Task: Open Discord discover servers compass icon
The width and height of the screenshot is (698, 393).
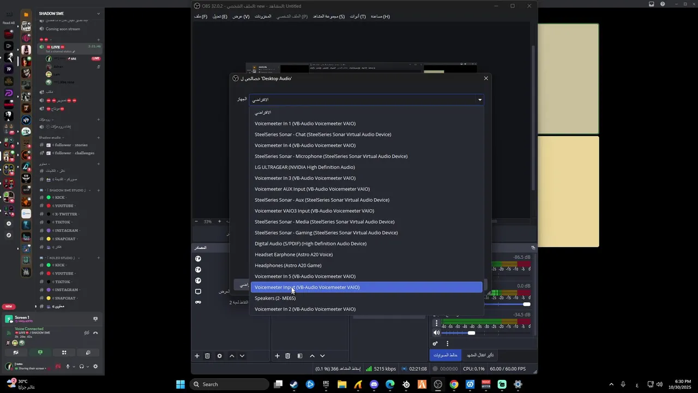Action: click(8, 235)
